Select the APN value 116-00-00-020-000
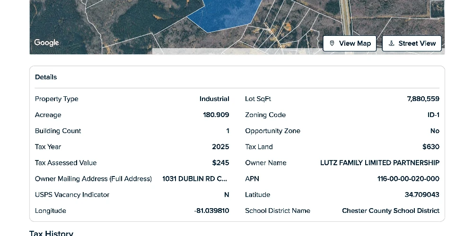 pyautogui.click(x=408, y=178)
